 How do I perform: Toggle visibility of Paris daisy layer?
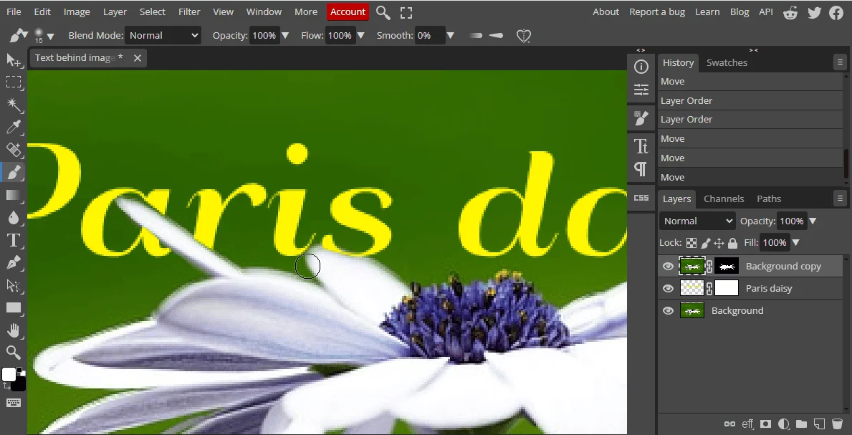click(x=668, y=289)
